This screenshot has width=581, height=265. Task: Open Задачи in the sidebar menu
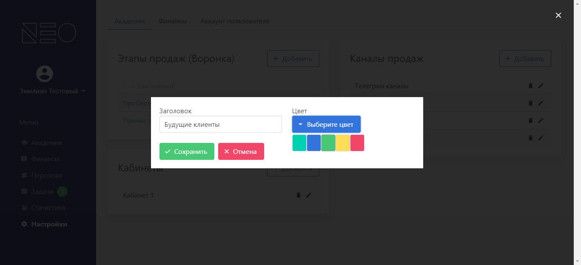point(44,192)
